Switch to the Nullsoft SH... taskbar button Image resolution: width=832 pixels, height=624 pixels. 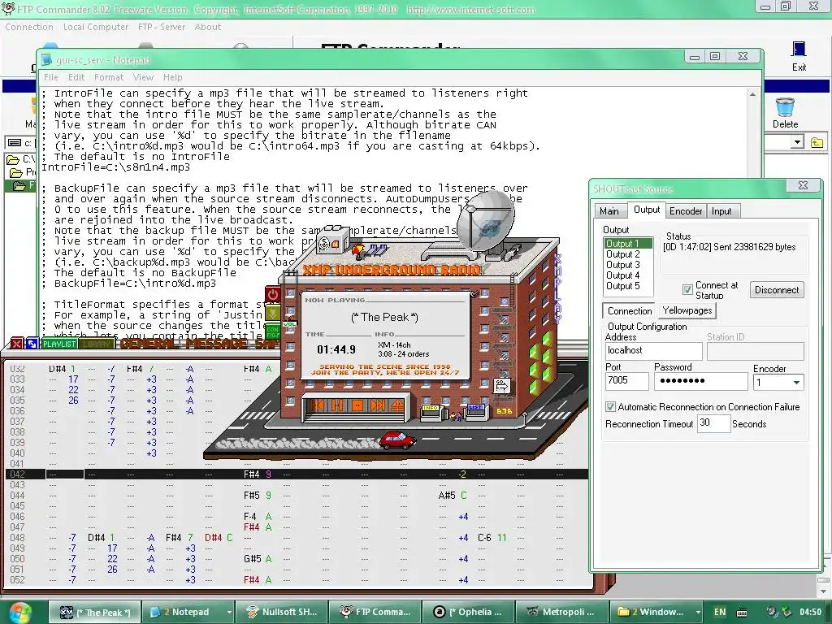[x=281, y=613]
